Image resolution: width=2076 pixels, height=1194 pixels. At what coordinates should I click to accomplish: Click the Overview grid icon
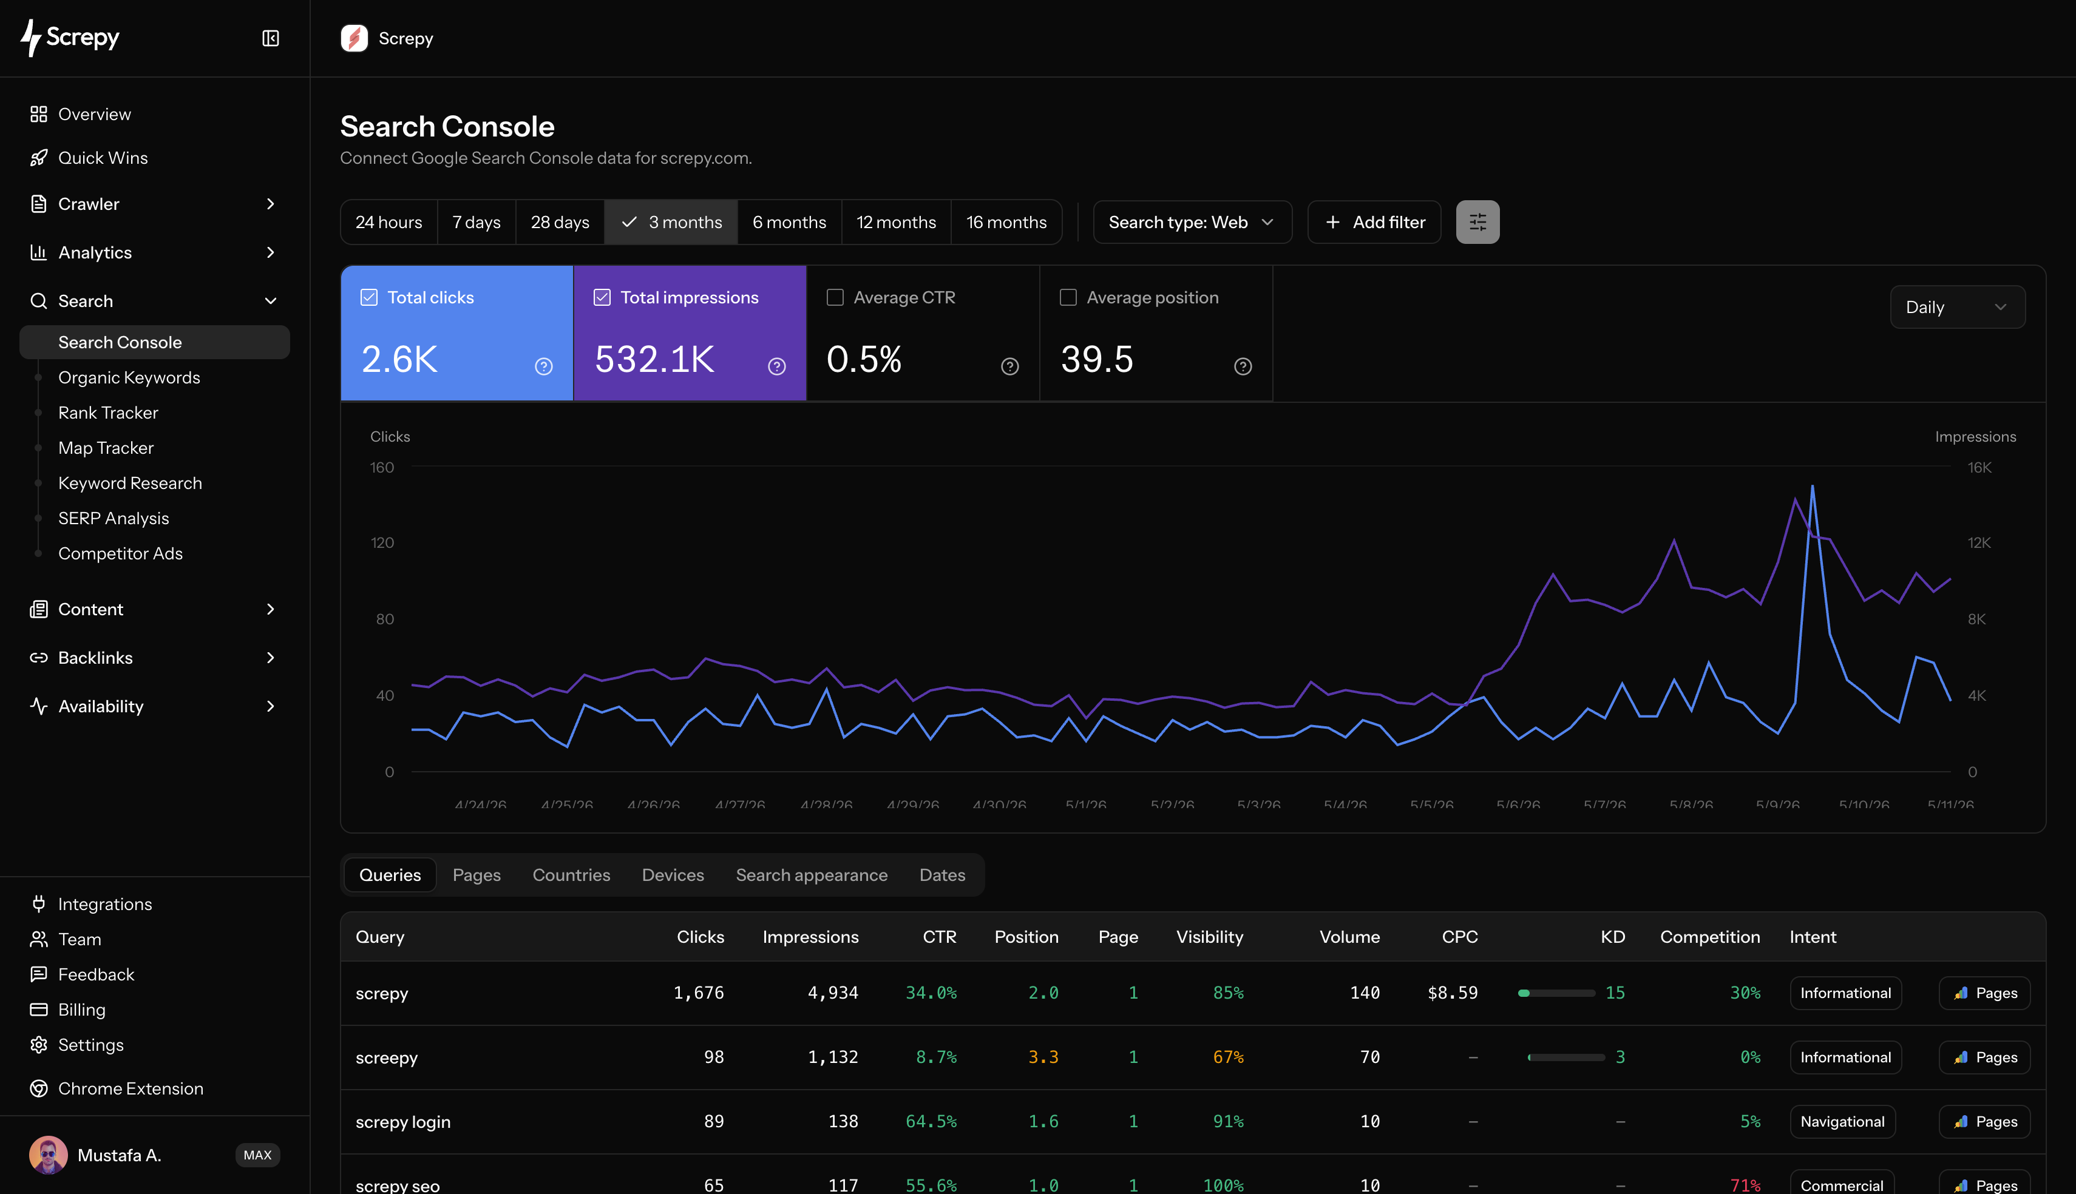coord(39,114)
